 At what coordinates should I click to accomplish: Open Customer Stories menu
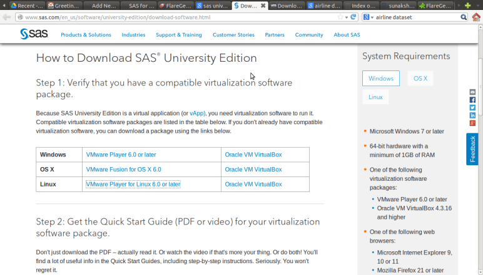point(233,35)
